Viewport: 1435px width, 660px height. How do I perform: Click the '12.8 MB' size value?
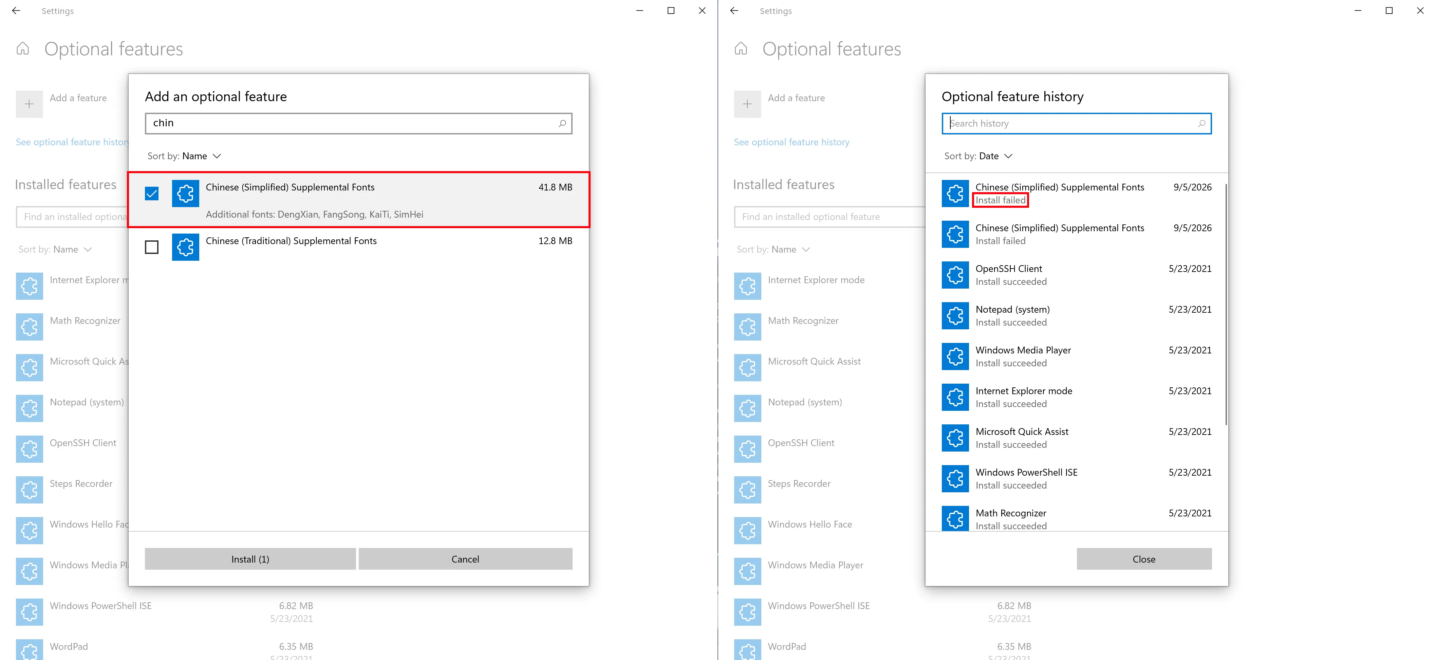click(x=555, y=241)
